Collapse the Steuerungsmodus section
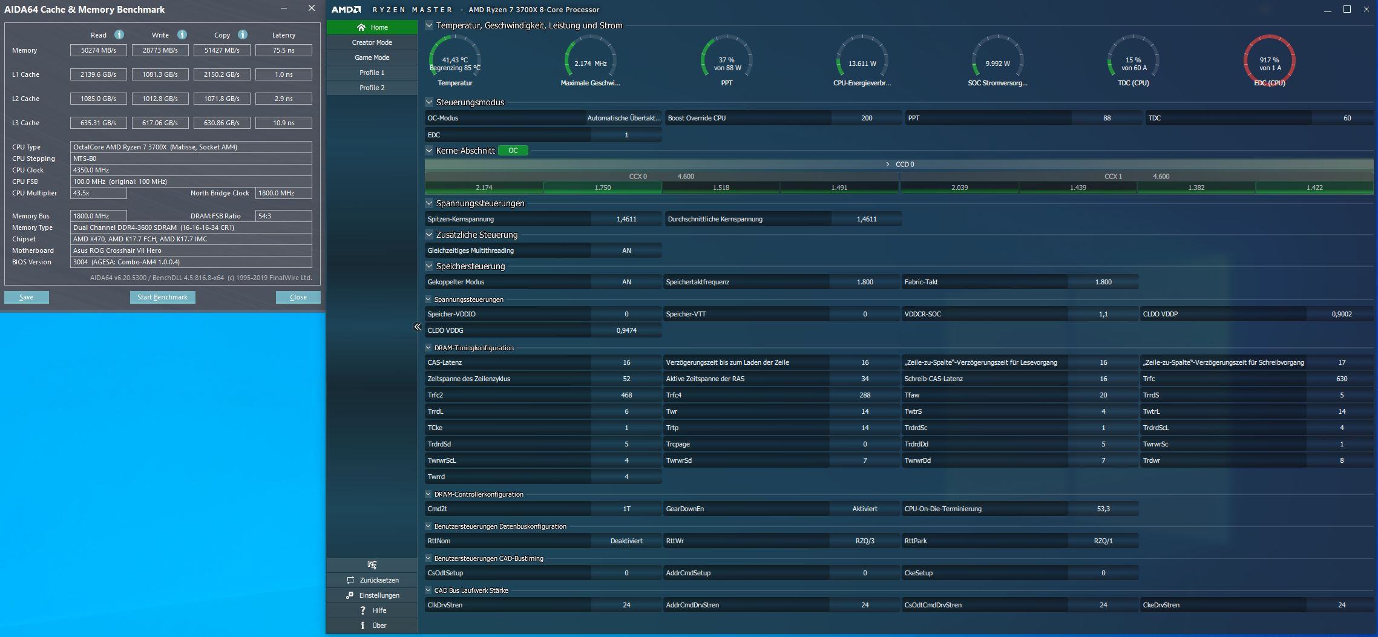 [429, 102]
